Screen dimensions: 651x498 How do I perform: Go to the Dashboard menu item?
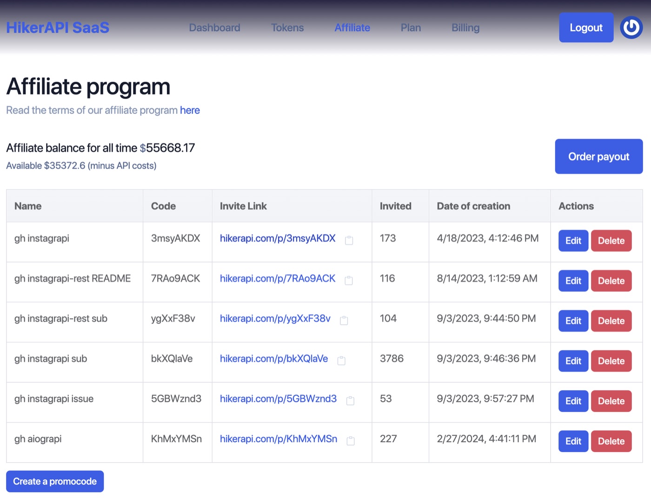tap(214, 27)
